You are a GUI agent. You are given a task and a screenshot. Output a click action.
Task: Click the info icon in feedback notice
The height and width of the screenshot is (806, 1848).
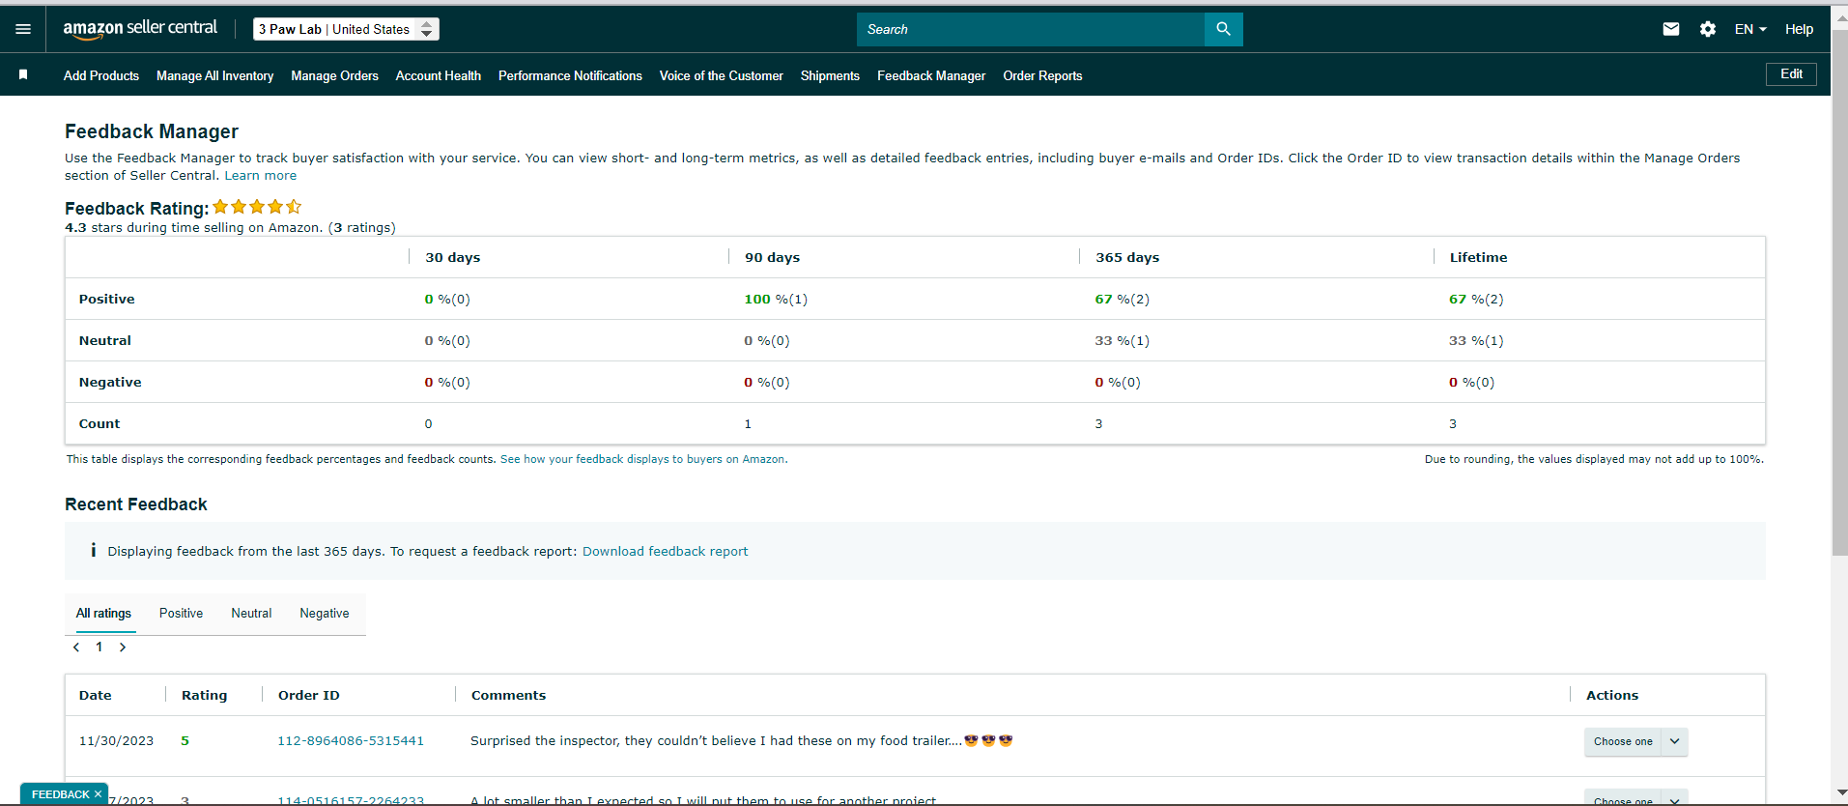click(x=93, y=550)
